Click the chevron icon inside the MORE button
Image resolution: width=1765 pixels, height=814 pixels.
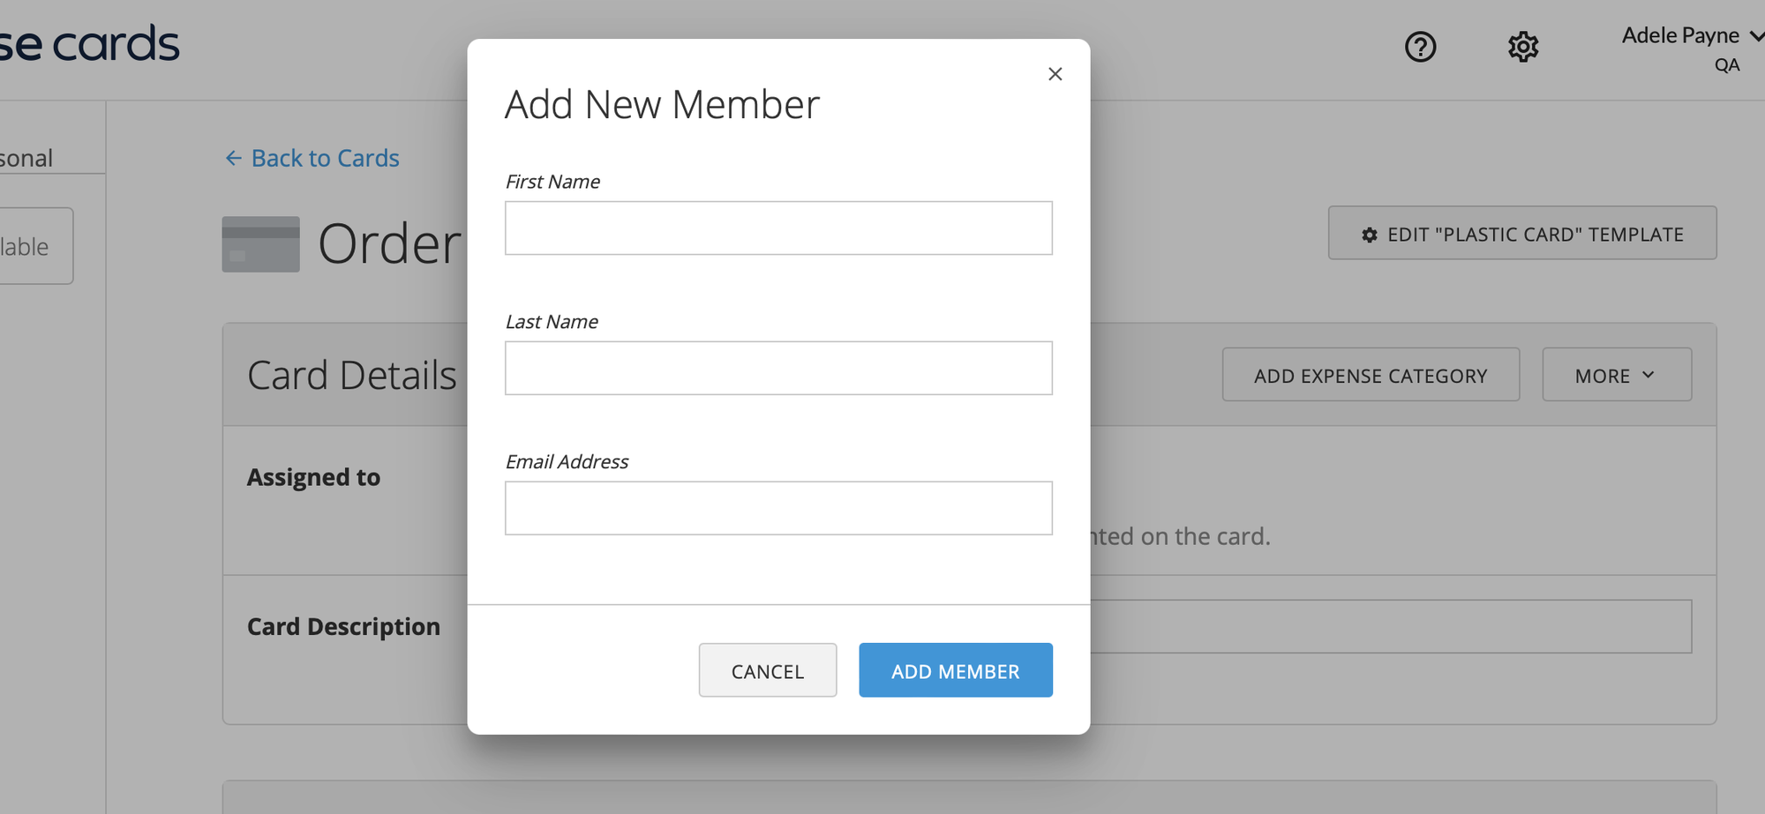(1649, 375)
